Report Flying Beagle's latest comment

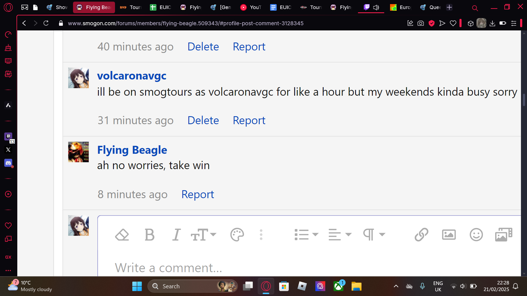198,194
